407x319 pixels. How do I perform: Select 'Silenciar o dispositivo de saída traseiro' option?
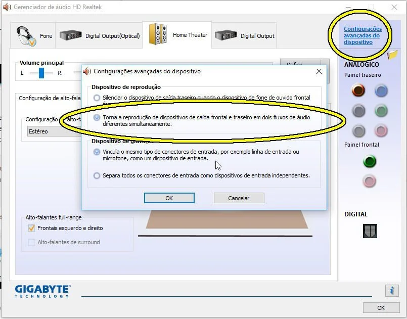[x=97, y=98]
